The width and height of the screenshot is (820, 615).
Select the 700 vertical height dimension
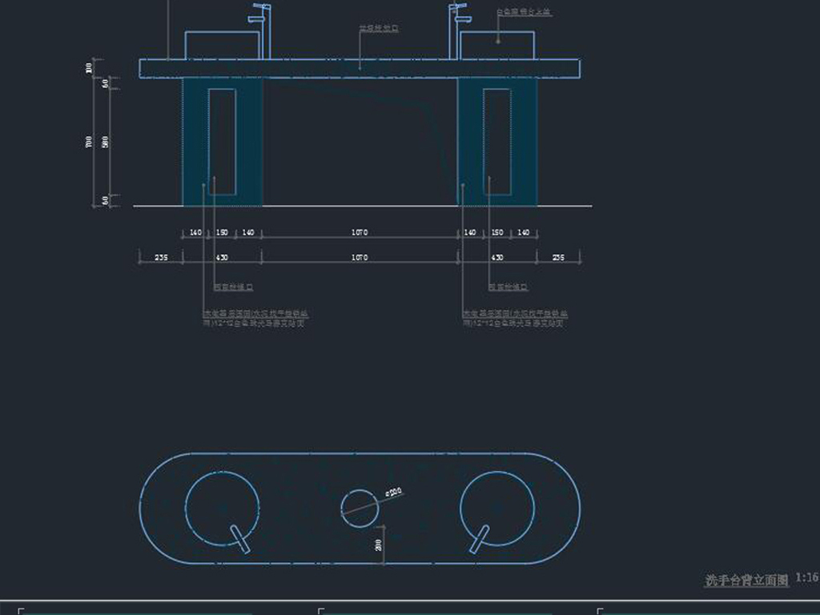89,142
